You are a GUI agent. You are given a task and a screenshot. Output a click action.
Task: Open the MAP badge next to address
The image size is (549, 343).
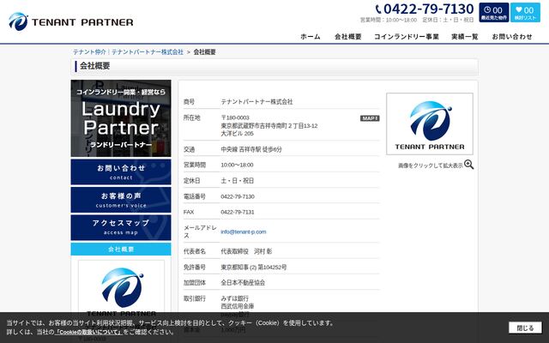[x=370, y=118]
